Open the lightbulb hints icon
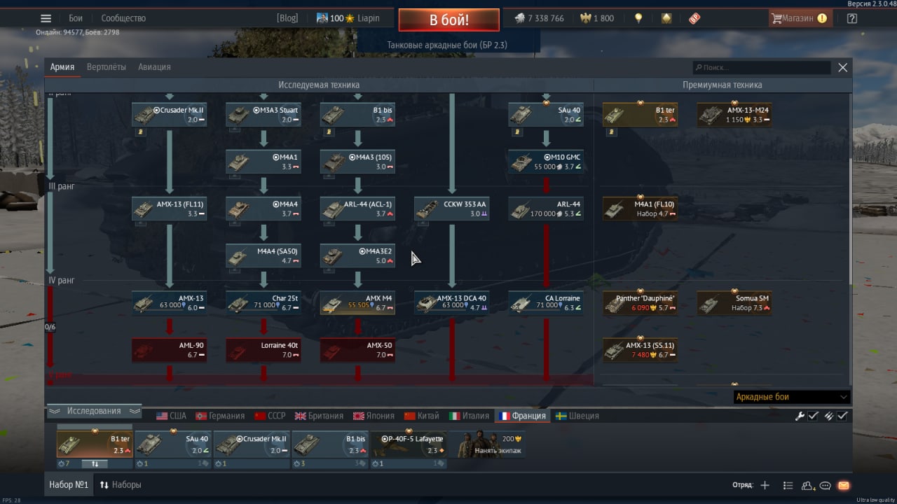Viewport: 897px width, 504px height. pos(638,19)
